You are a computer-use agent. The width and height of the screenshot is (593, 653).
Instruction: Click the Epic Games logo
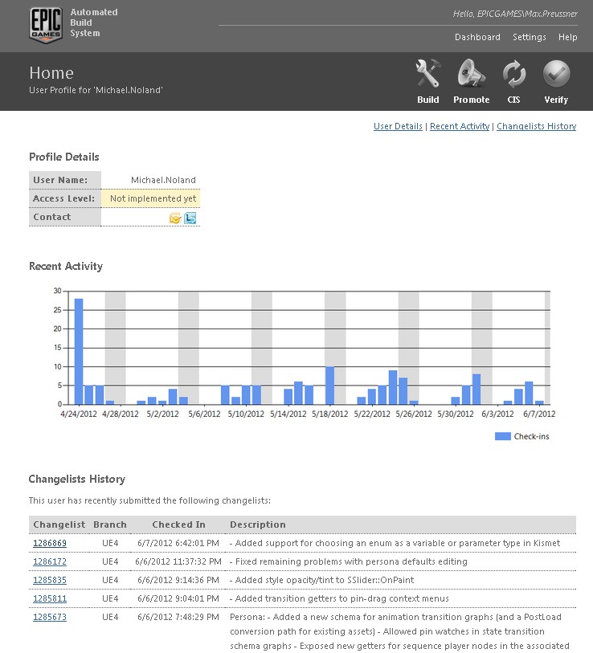pyautogui.click(x=46, y=25)
